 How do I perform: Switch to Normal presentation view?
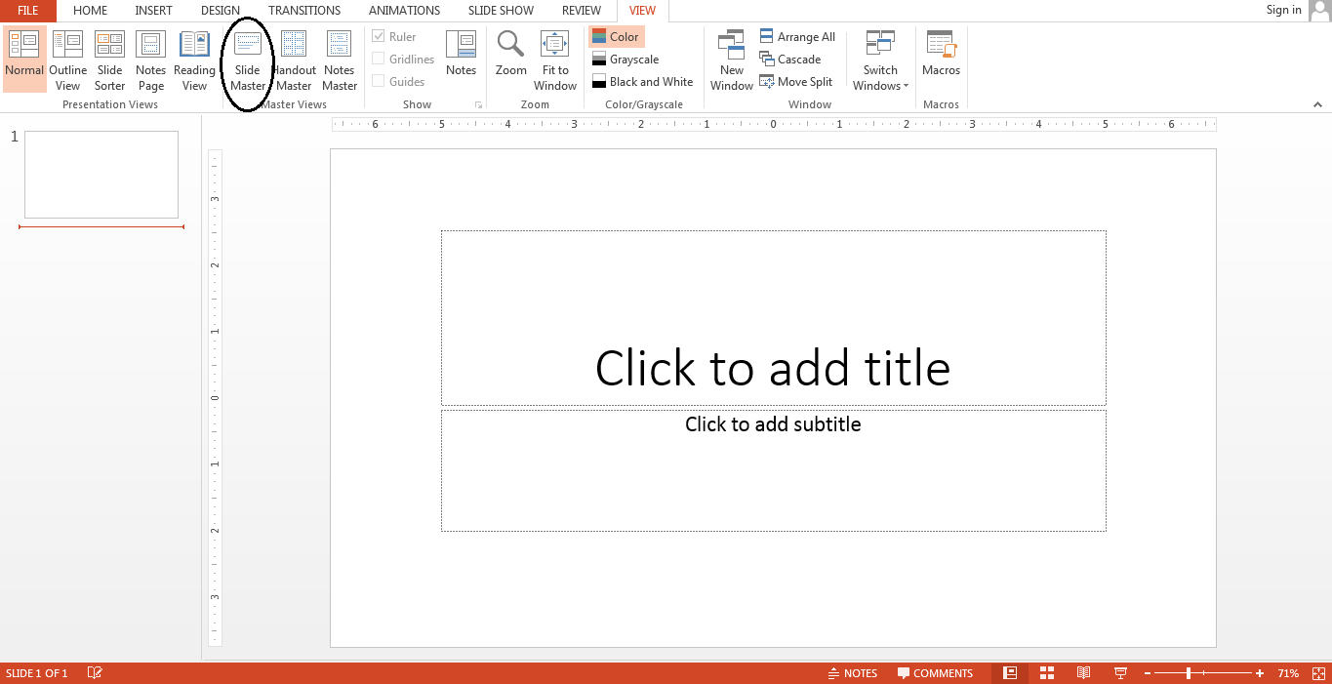[24, 59]
